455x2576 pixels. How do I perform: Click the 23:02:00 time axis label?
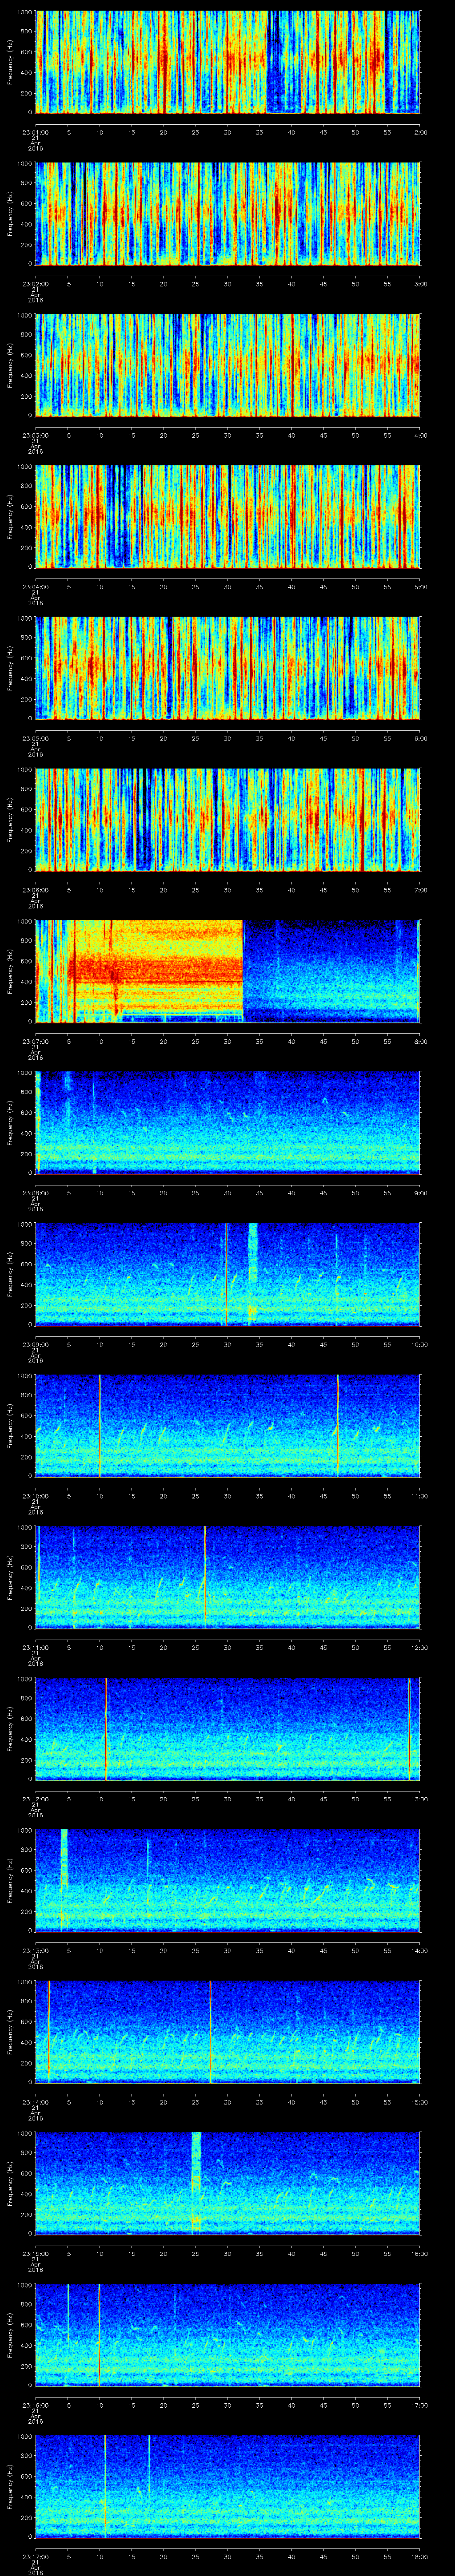coord(36,284)
